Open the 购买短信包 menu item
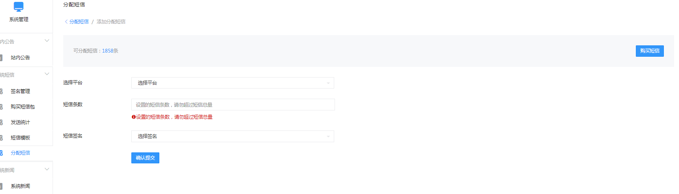 (x=23, y=107)
